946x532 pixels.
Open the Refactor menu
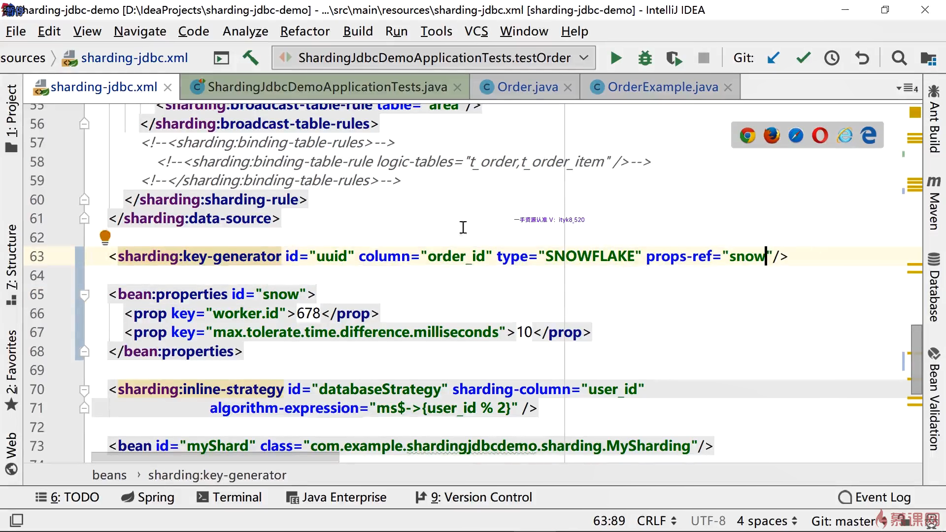(304, 32)
